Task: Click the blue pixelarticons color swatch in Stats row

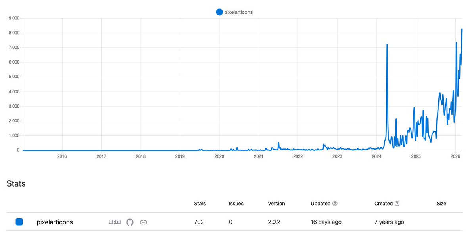Action: (19, 222)
